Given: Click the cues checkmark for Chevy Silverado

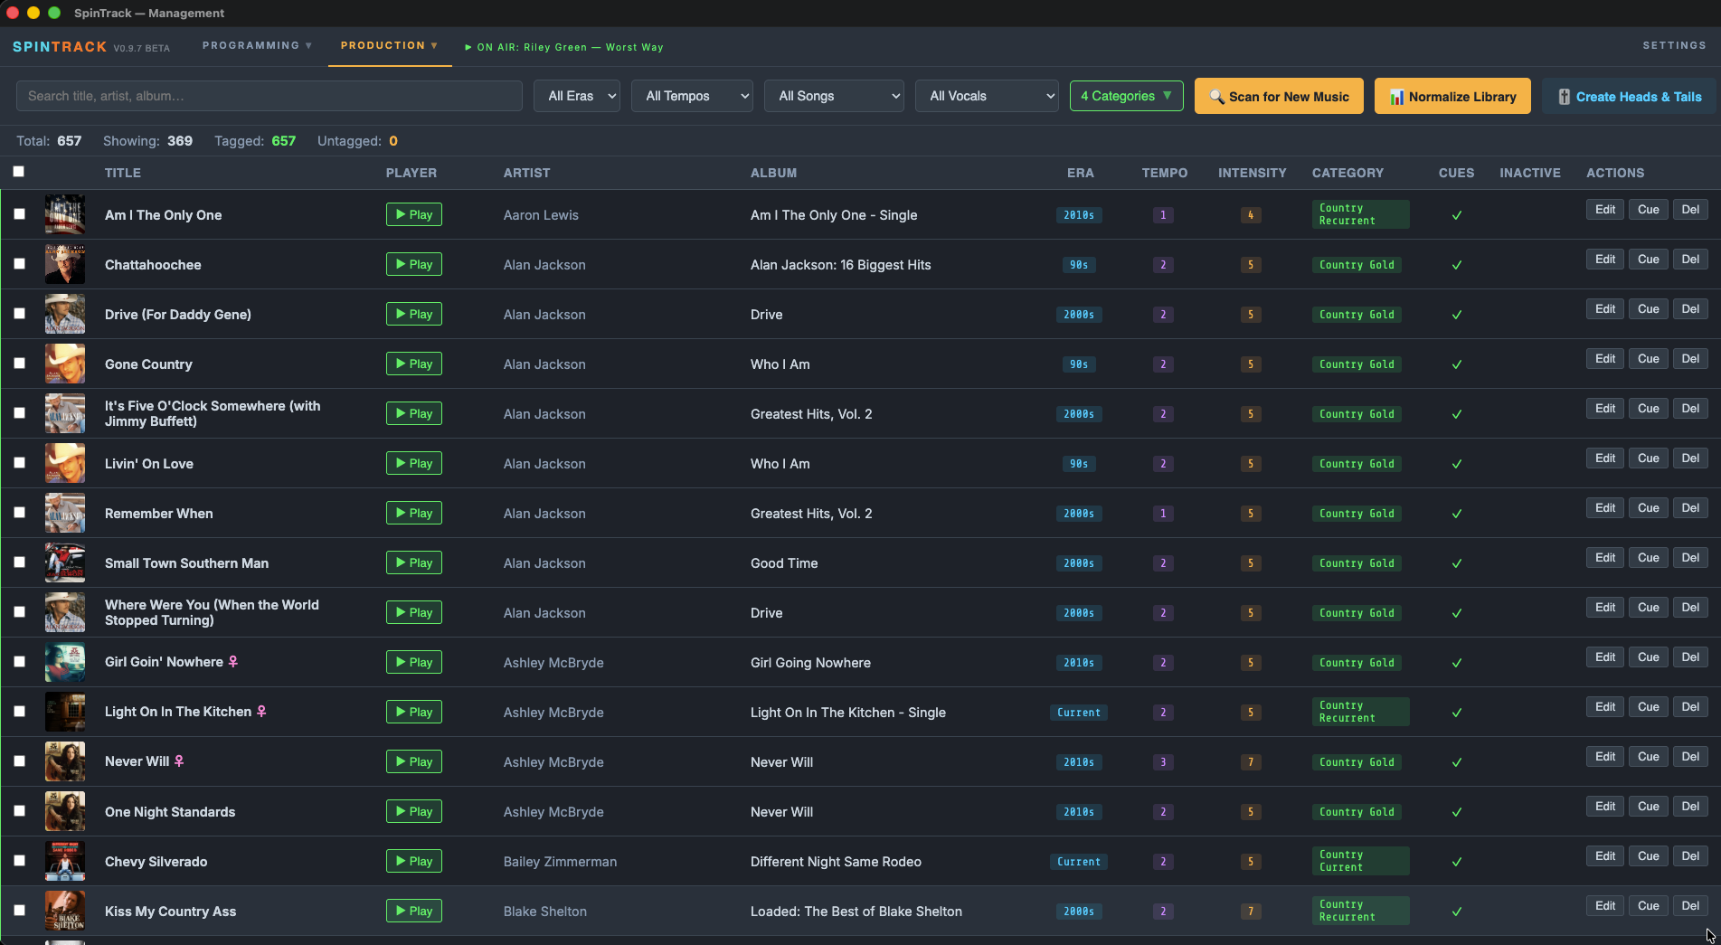Looking at the screenshot, I should pyautogui.click(x=1456, y=862).
